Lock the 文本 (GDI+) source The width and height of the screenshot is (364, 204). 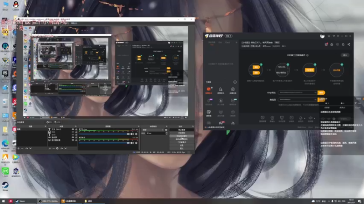point(76,129)
